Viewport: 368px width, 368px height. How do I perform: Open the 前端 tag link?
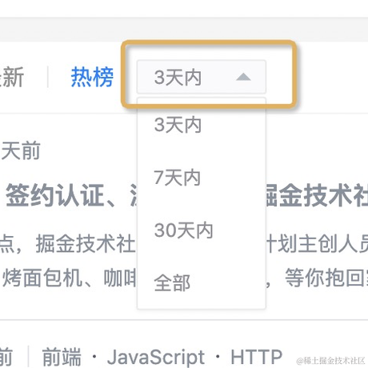(x=62, y=357)
